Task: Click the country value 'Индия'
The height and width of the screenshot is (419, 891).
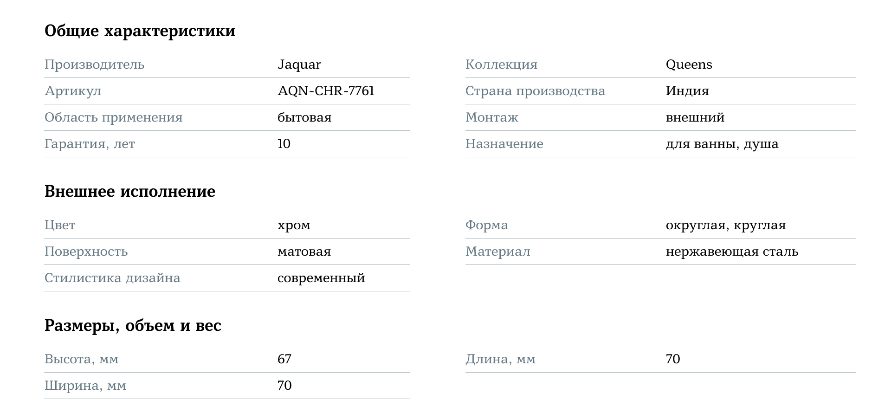Action: (687, 91)
